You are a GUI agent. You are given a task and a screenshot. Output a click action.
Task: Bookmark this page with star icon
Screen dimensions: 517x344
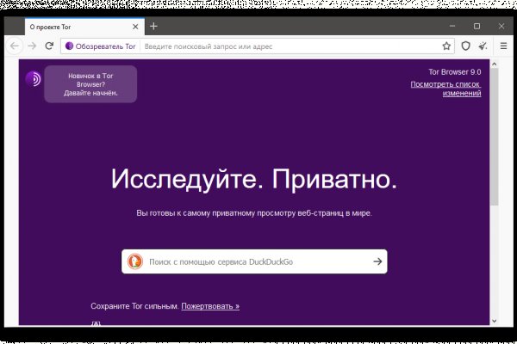coord(446,46)
